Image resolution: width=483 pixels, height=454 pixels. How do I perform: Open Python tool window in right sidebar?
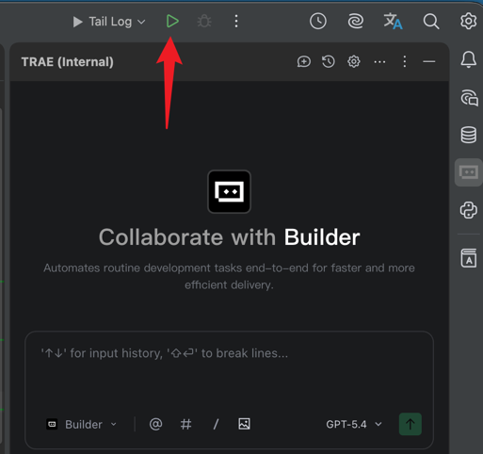[x=469, y=210]
